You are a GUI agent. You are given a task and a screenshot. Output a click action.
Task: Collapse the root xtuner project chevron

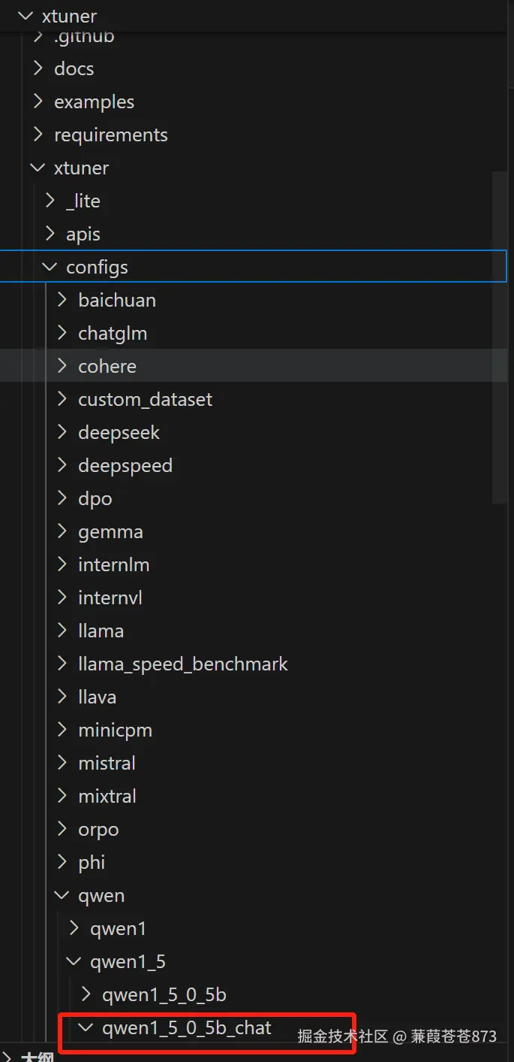[x=26, y=16]
